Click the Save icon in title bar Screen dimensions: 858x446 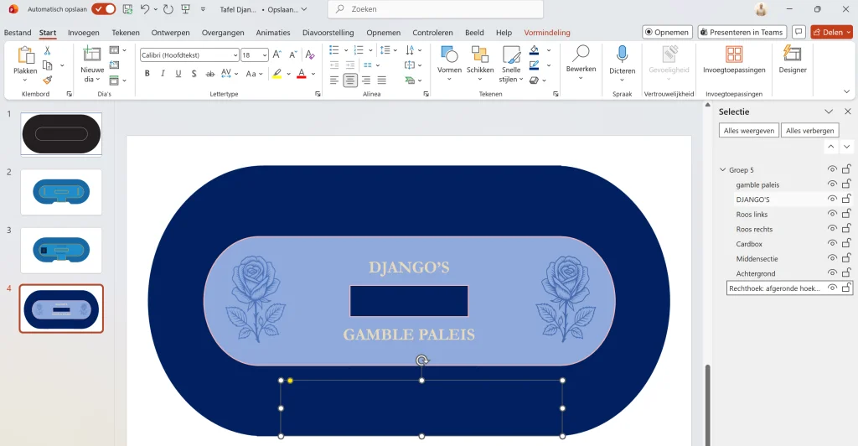click(127, 9)
